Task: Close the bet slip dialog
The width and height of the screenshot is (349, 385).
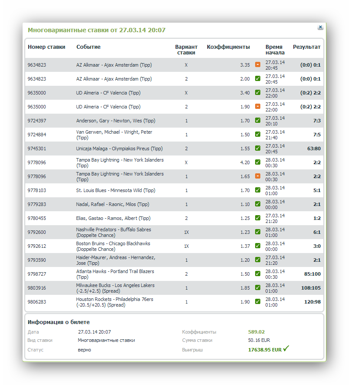Action: point(320,27)
